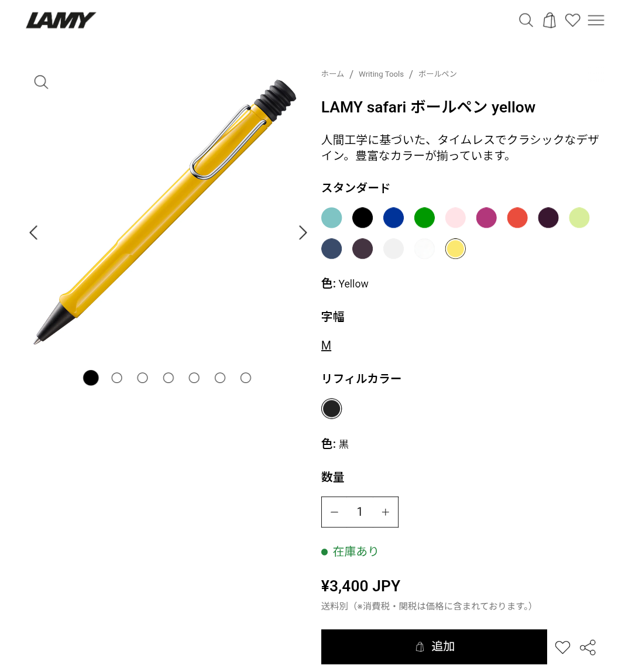Screen dimensions: 632x668
Task: Zoom product image with magnifier icon
Action: [41, 82]
